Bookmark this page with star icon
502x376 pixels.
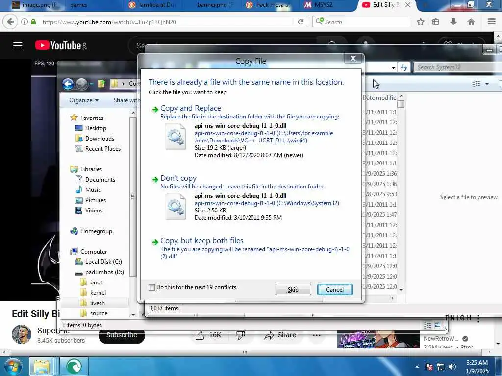pos(420,22)
